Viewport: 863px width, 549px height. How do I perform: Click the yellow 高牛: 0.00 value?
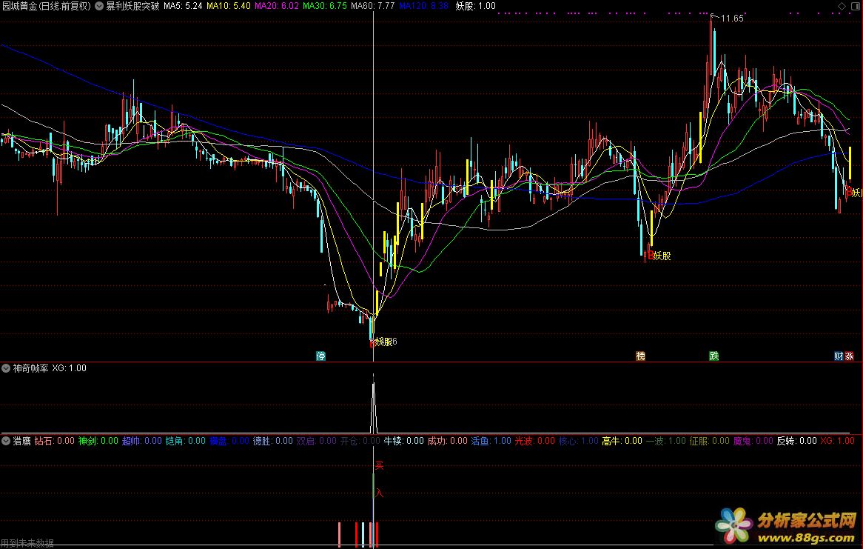click(x=622, y=440)
